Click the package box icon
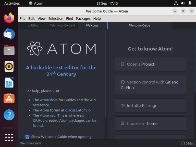Screen dimensions: 196x147 pos(122,106)
